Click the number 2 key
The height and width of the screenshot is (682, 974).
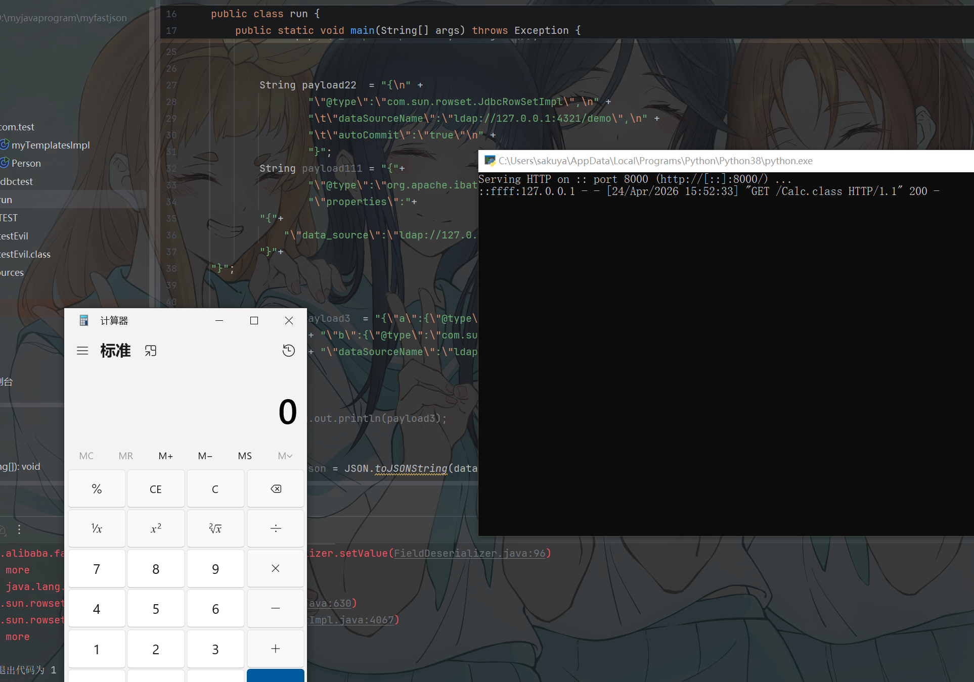click(156, 649)
